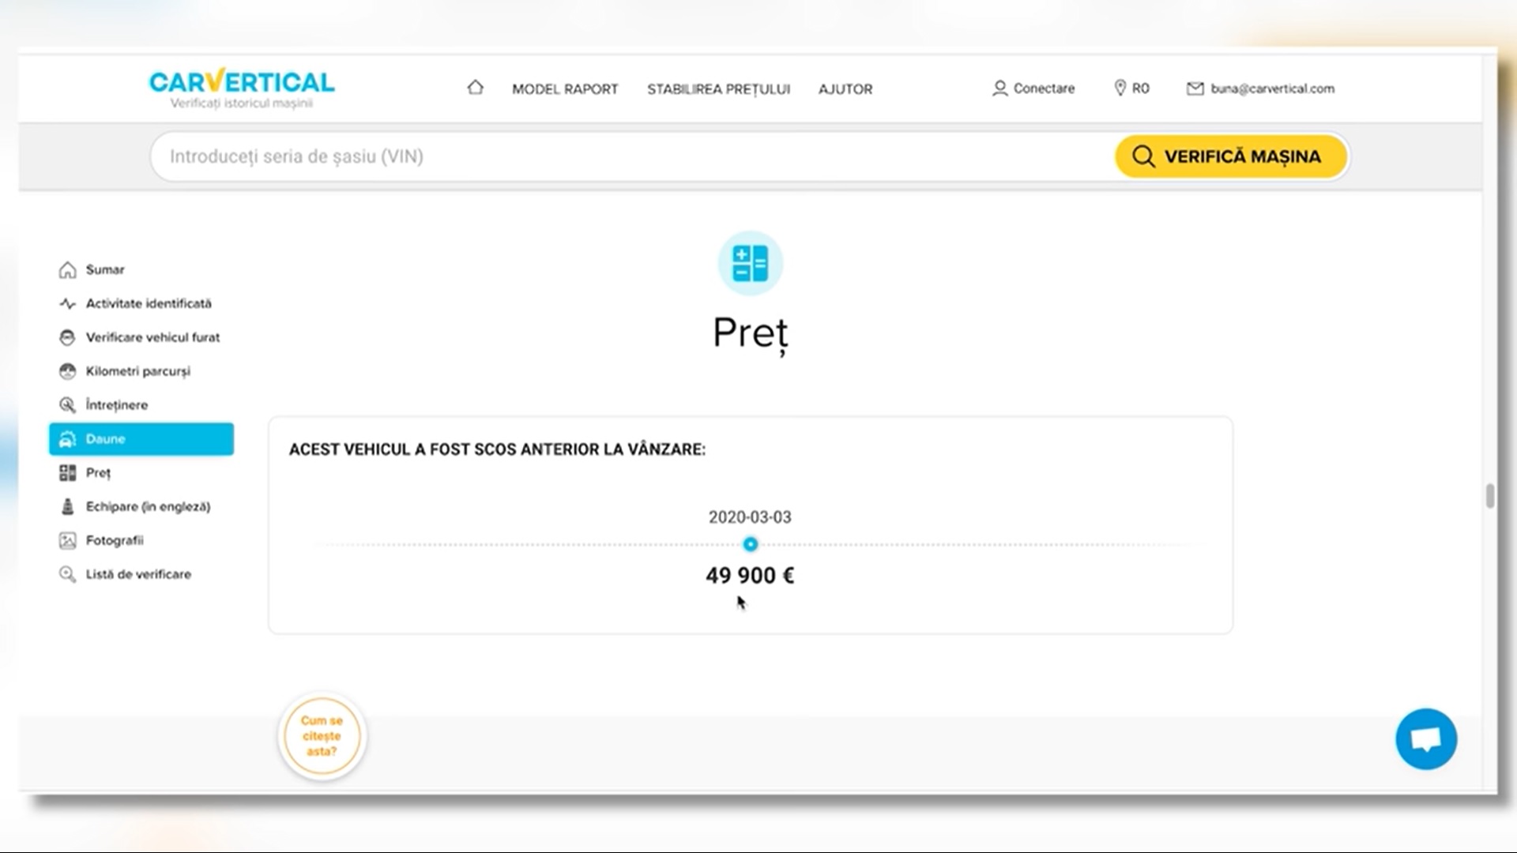The width and height of the screenshot is (1517, 853).
Task: Click the page scrollbar thumb
Action: 1489,496
